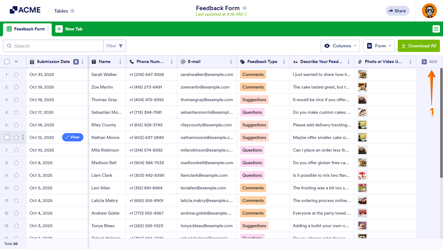Click the ACME logo

[x=25, y=10]
